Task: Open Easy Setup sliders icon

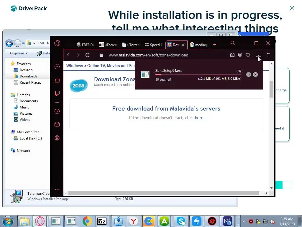Action: (268, 55)
